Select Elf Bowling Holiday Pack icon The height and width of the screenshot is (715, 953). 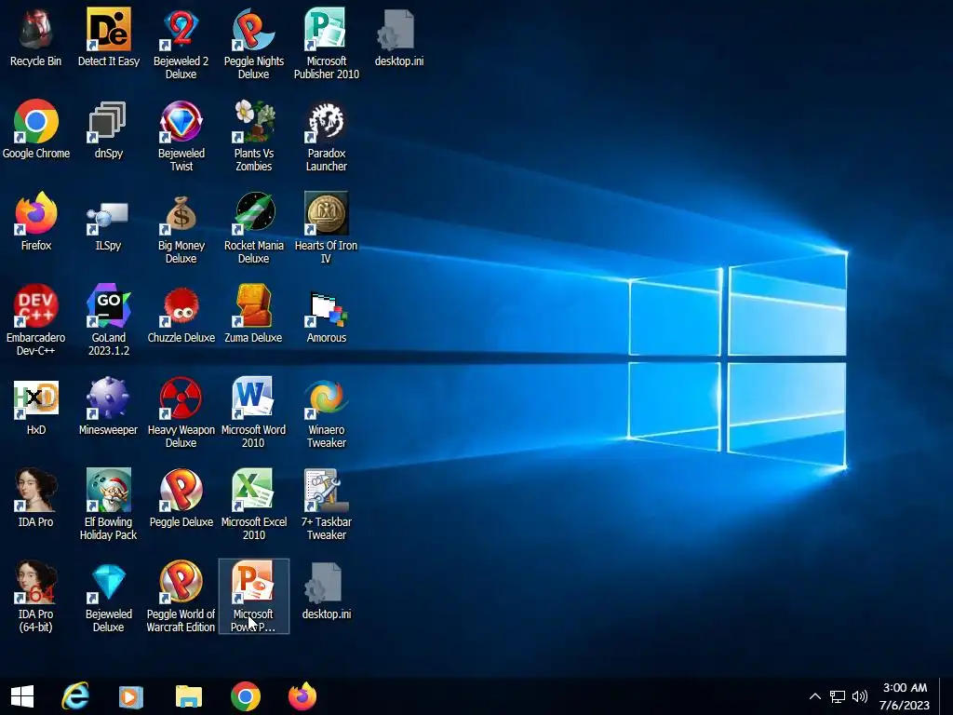point(109,505)
